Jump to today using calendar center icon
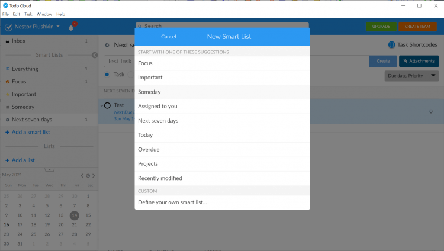This screenshot has width=444, height=251. tap(88, 176)
